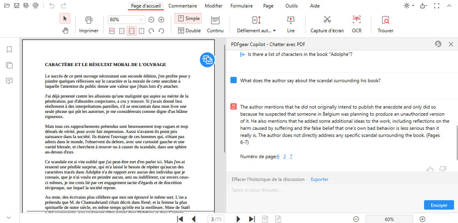Expand the Défilement automatique dropdown
The width and height of the screenshot is (458, 223).
[274, 31]
